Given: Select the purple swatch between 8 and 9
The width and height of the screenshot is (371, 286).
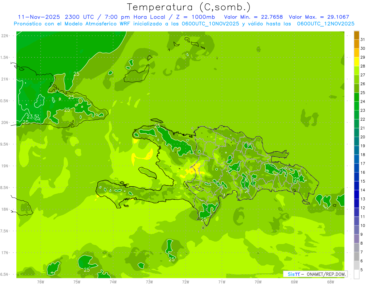Looking at the screenshot, I should pyautogui.click(x=356, y=239).
